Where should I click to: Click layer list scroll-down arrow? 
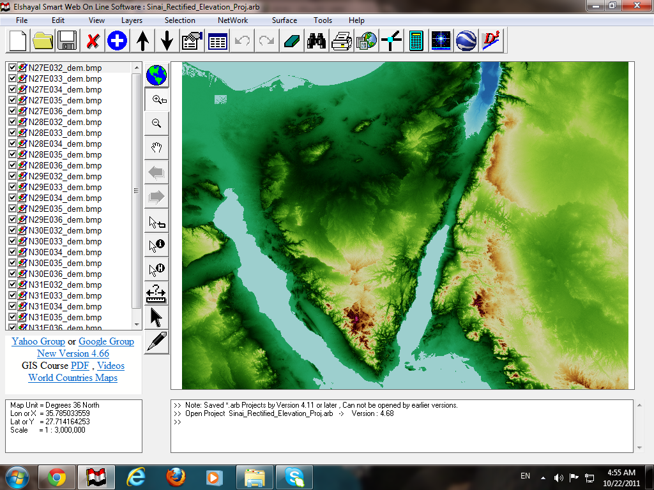point(137,325)
